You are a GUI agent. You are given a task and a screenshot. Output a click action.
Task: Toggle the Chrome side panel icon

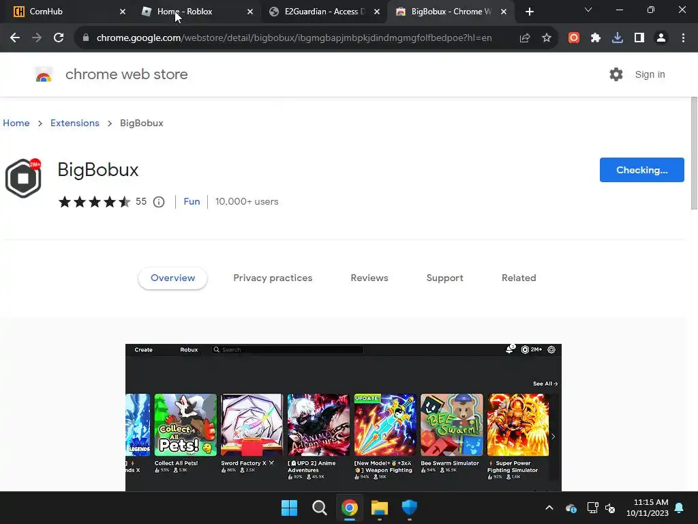(x=639, y=38)
